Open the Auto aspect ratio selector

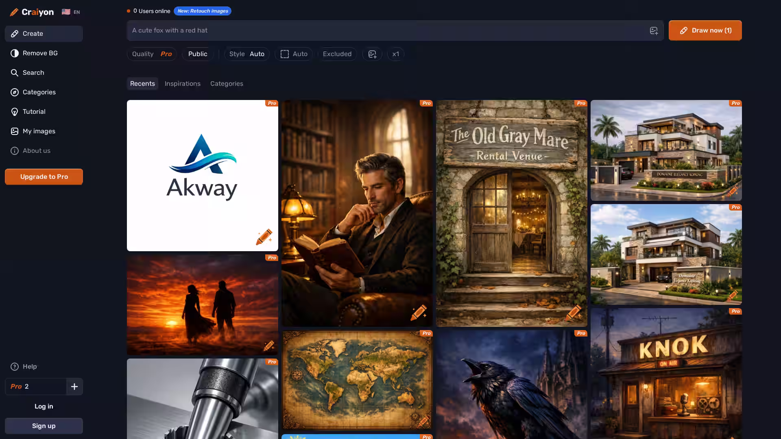click(294, 54)
